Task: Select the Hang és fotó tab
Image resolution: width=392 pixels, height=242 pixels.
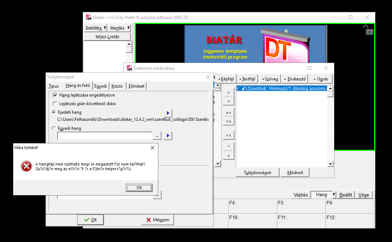Action: point(78,85)
